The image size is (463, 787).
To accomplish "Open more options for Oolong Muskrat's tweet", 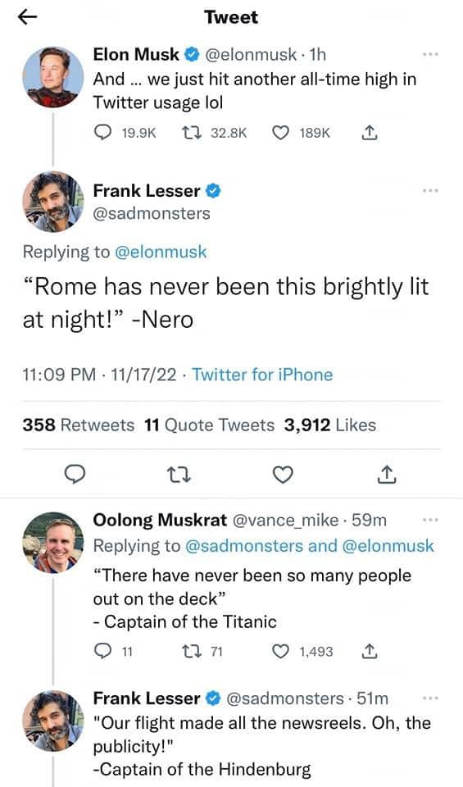I will point(430,520).
